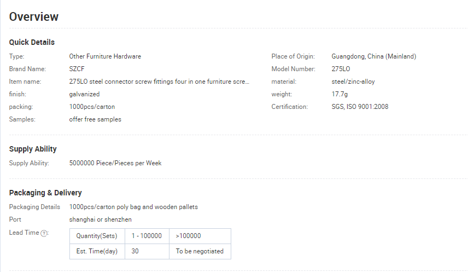Click the truncated Item name value text
The width and height of the screenshot is (468, 272).
click(x=159, y=82)
